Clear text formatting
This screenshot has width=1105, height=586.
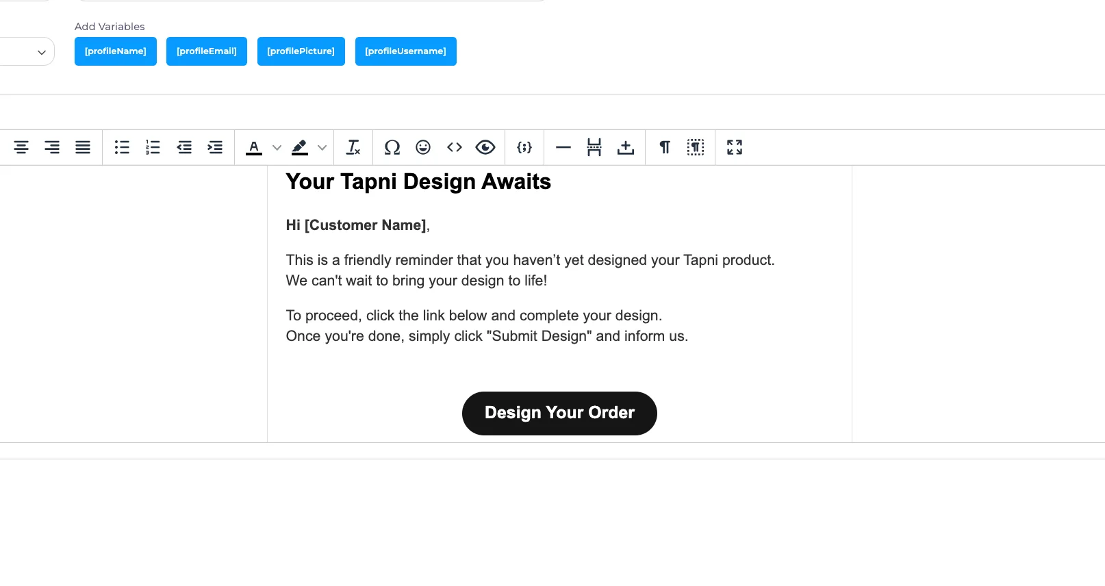click(353, 147)
